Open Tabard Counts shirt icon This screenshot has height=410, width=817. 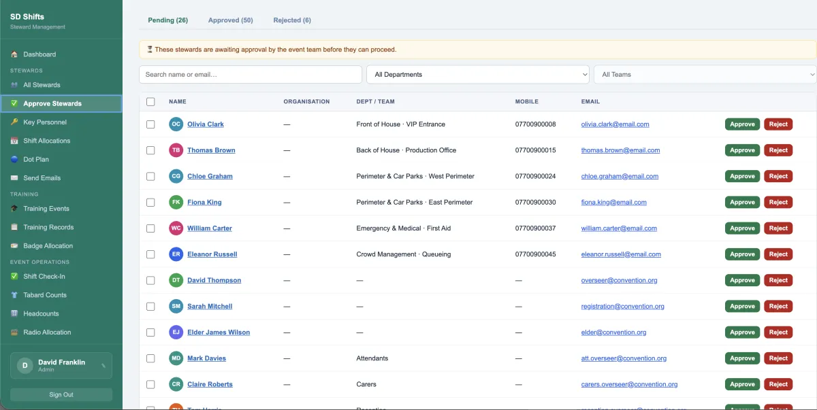point(14,295)
